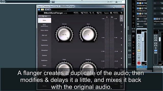Select the Guitar classic preset
Viewport: 163px width, 91px height.
coord(44,30)
